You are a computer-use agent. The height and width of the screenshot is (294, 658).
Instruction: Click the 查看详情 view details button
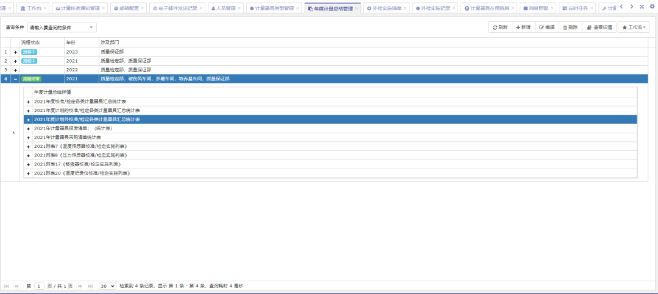[600, 27]
